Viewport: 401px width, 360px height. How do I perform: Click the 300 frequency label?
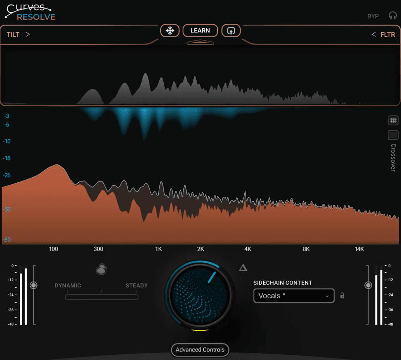click(x=99, y=249)
